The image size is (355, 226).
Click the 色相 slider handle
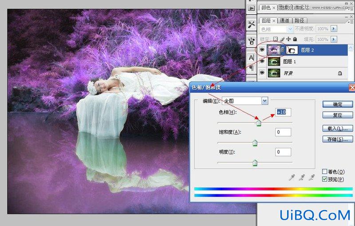coord(259,123)
